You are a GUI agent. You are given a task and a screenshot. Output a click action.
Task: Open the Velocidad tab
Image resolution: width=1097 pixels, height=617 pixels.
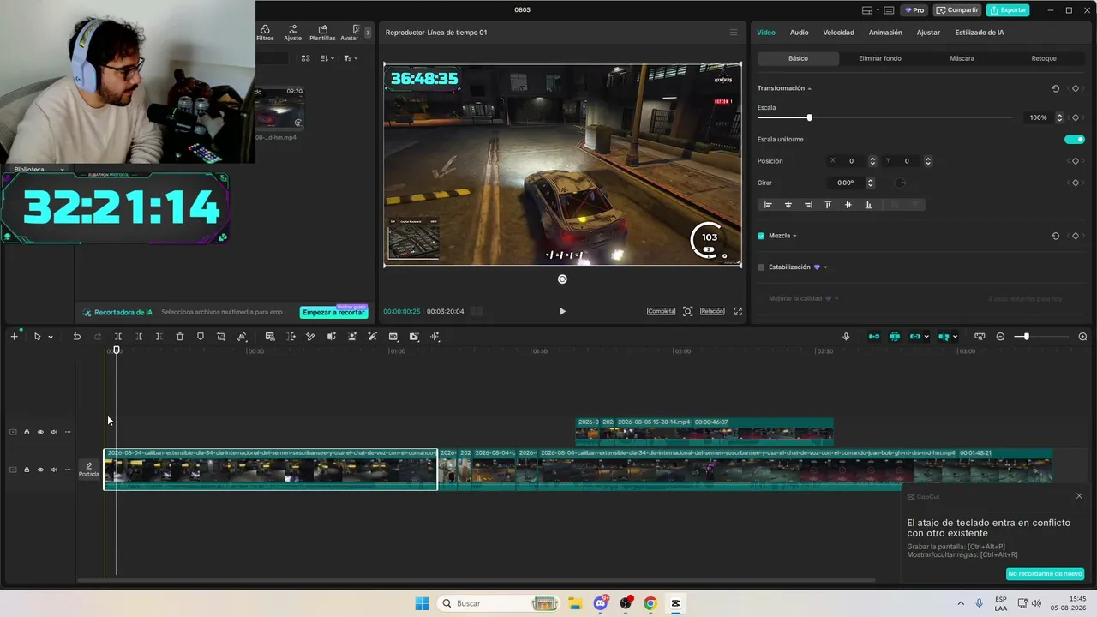pyautogui.click(x=838, y=33)
